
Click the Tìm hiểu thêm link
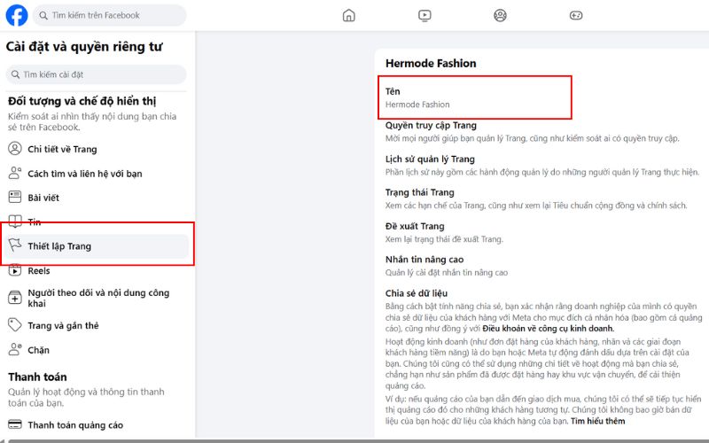[x=597, y=422]
